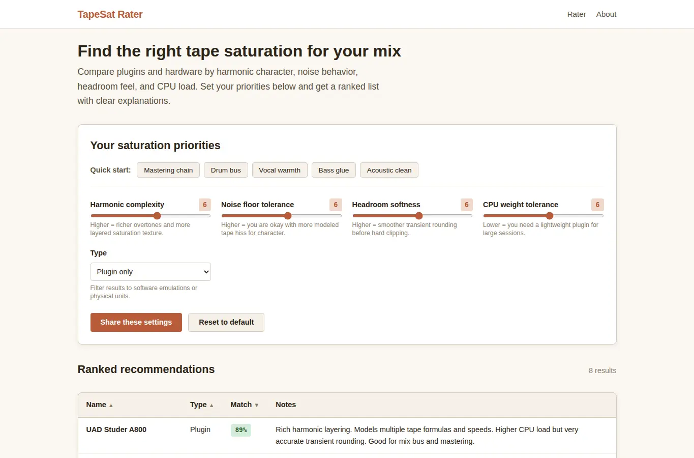This screenshot has height=458, width=694.
Task: Adjust the Harmonic complexity slider
Action: click(150, 216)
